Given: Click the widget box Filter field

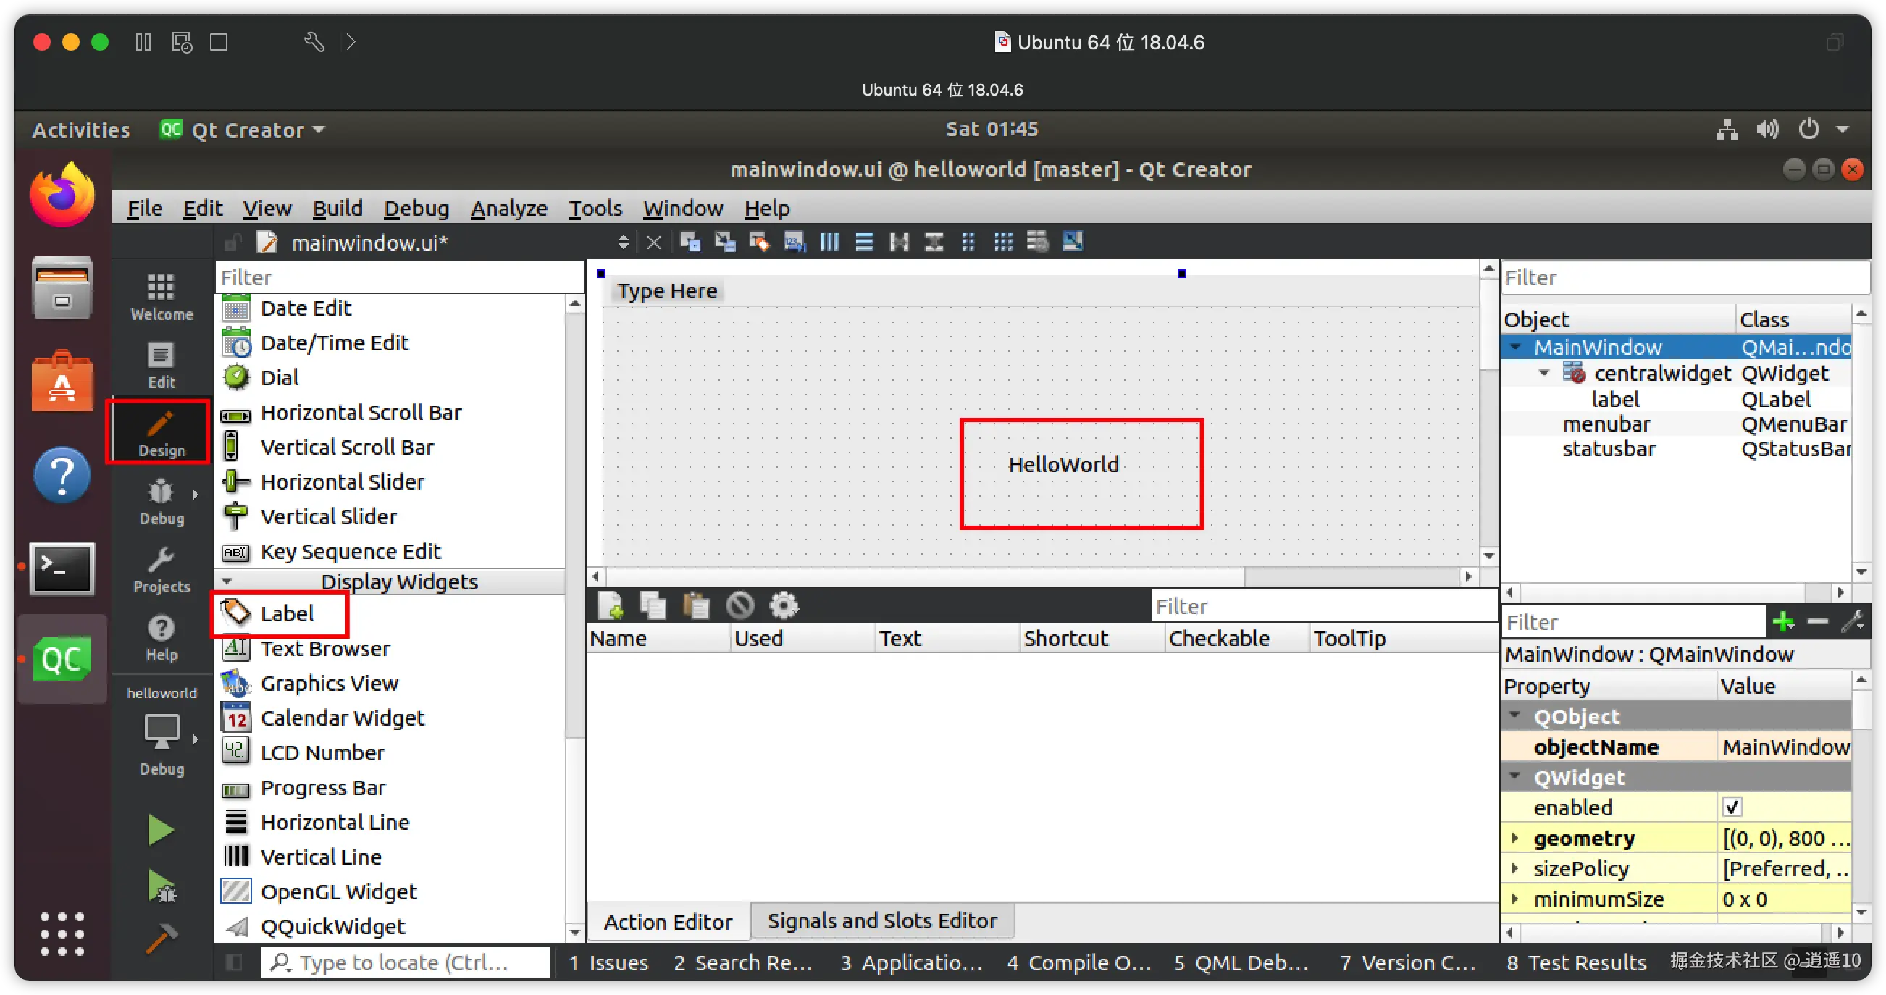Looking at the screenshot, I should (399, 277).
